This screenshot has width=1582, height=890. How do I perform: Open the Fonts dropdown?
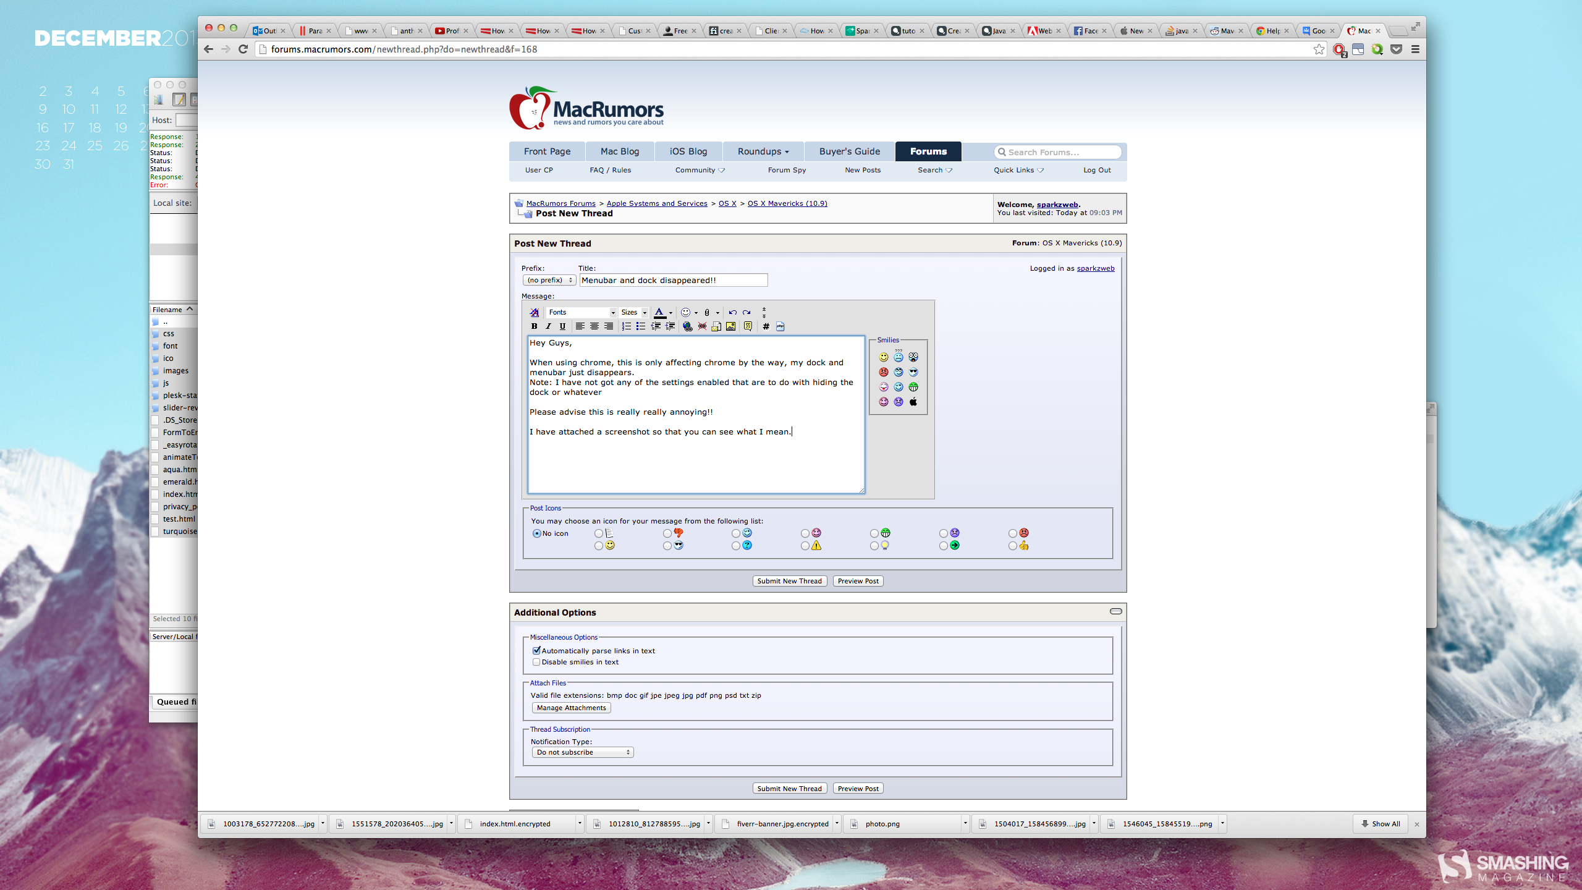pyautogui.click(x=582, y=313)
